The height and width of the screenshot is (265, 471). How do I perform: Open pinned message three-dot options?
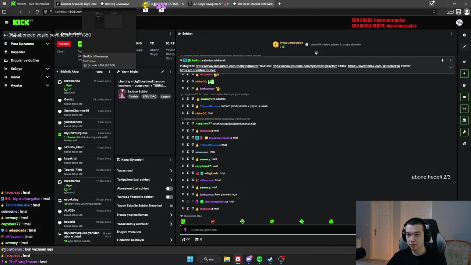451,60
